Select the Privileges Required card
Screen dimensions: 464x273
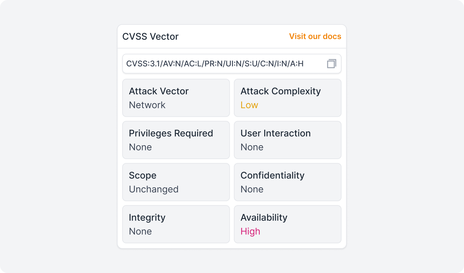[x=176, y=140]
